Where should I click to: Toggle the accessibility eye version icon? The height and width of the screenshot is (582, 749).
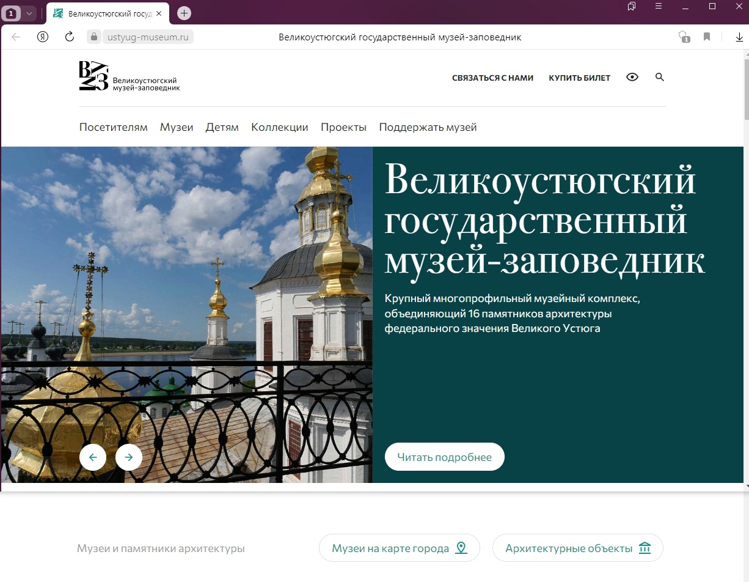(632, 77)
